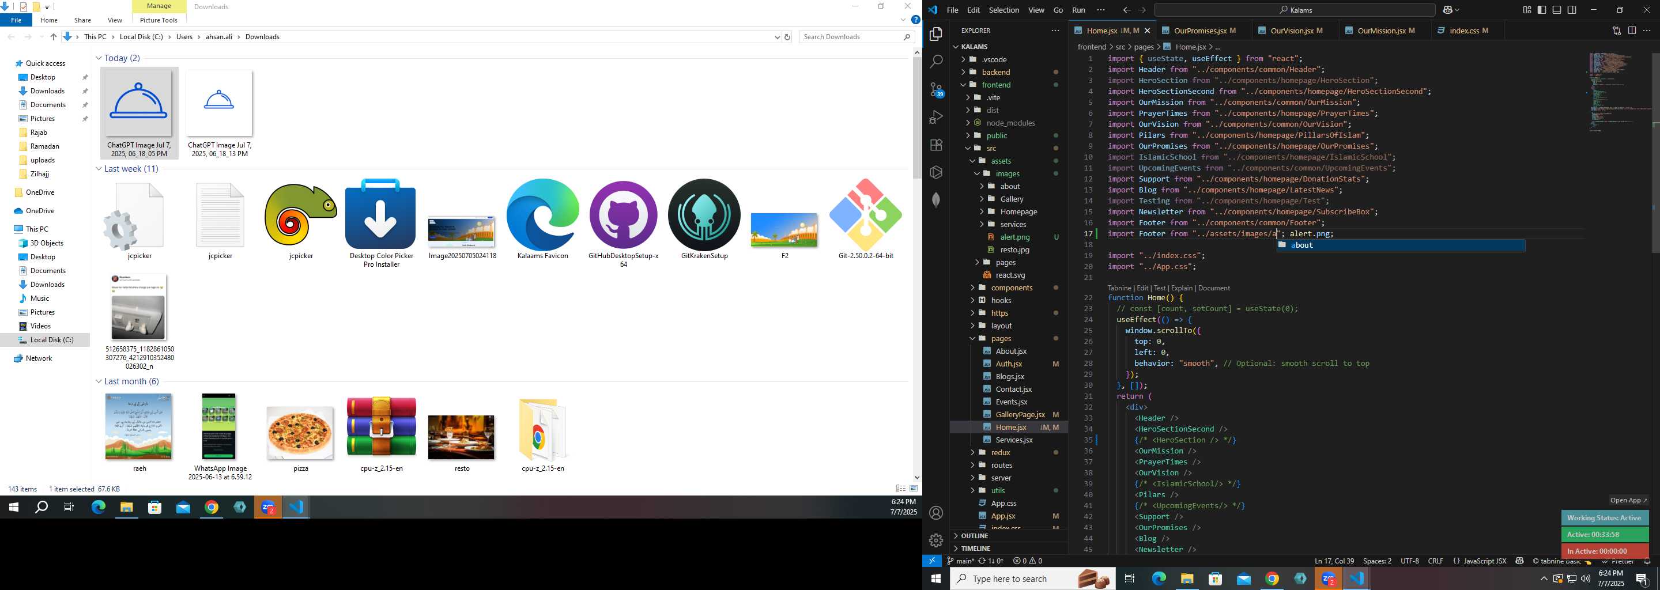1660x590 pixels.
Task: Open Explorer panel Views and More Actions ellipsis
Action: tap(1055, 31)
